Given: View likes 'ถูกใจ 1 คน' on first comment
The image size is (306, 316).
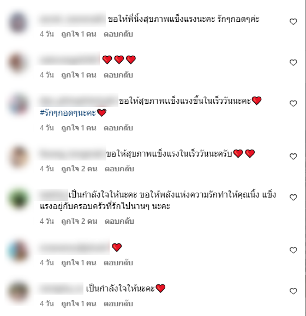Looking at the screenshot, I should coord(78,34).
